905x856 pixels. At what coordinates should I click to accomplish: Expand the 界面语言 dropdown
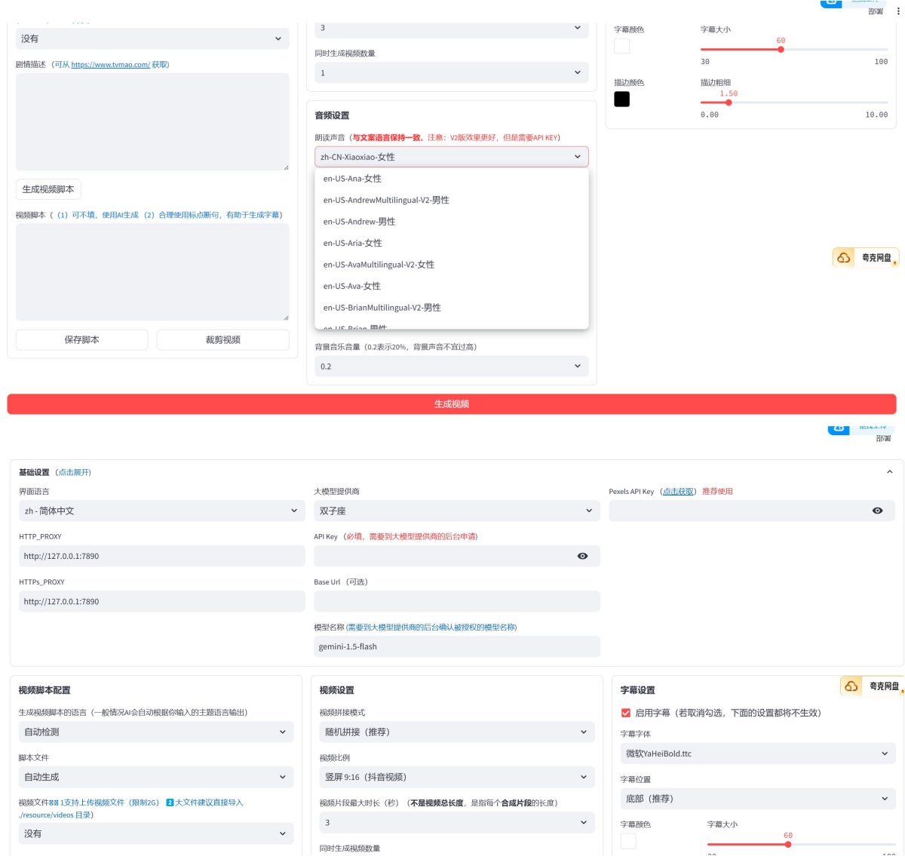click(x=161, y=511)
